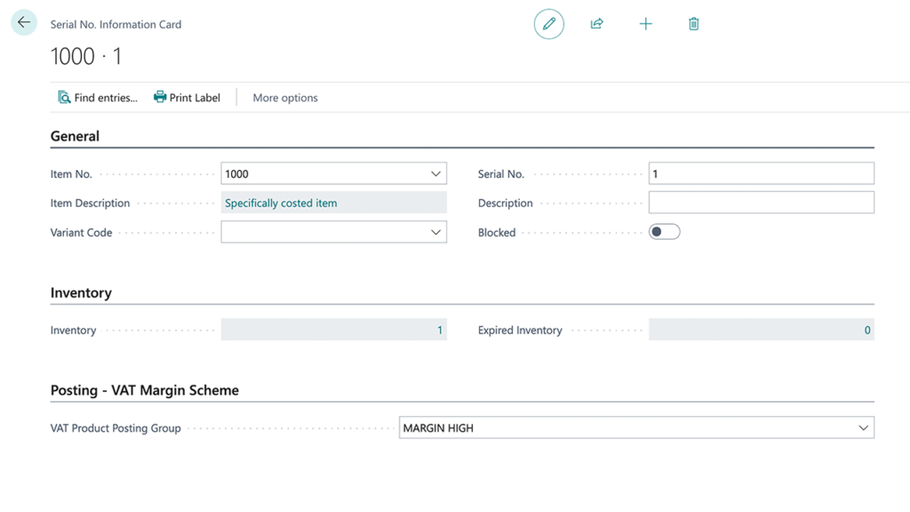Image resolution: width=910 pixels, height=512 pixels.
Task: Click into the Serial No. field
Action: tap(761, 173)
